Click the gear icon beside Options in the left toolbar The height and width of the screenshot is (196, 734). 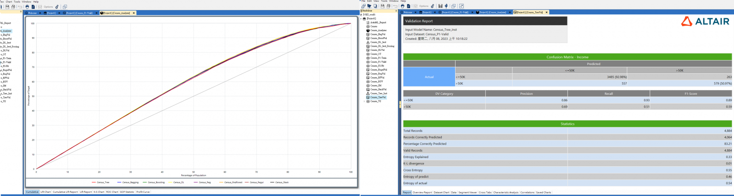point(57,7)
